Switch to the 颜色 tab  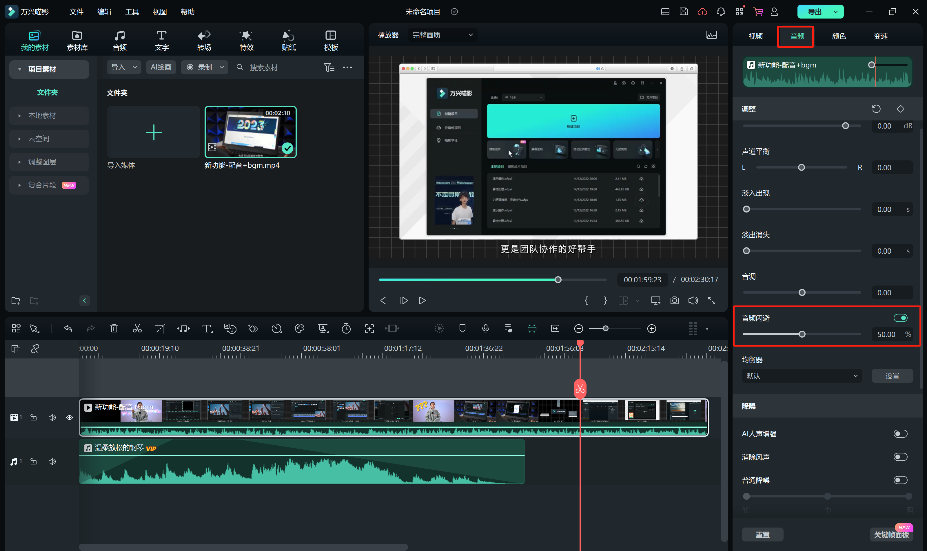pos(839,36)
